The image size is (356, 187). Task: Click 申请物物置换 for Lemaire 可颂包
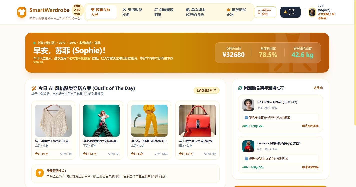310,167
